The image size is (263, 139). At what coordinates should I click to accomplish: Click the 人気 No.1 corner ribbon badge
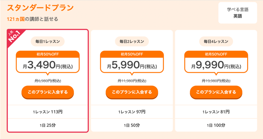[x=14, y=36]
